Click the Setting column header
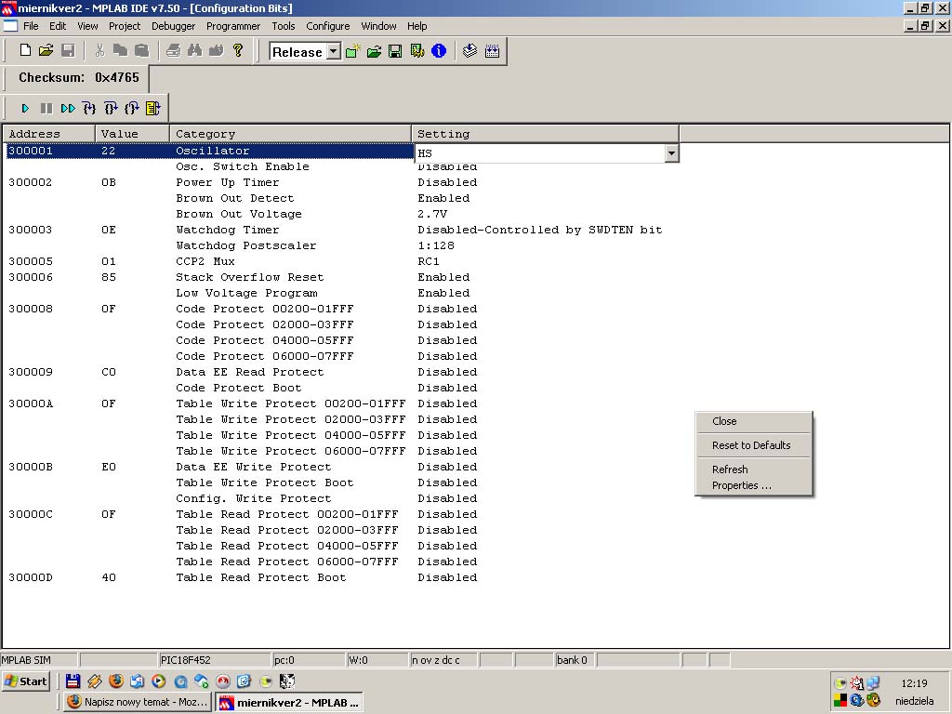952x714 pixels. coord(545,134)
